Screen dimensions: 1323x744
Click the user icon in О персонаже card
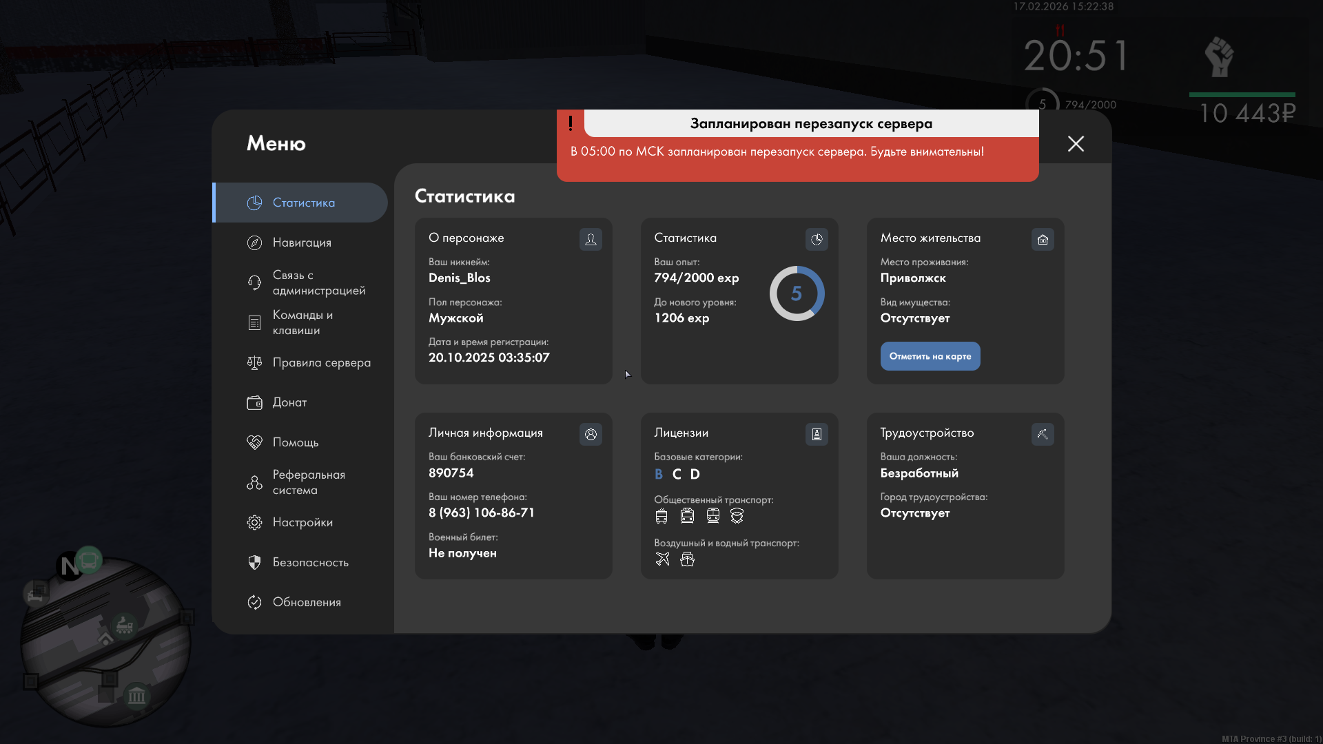point(591,239)
